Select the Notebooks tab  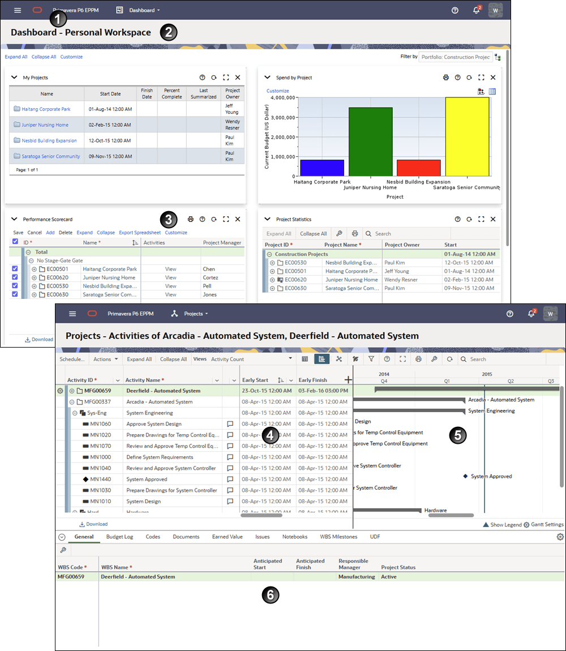[x=295, y=537]
